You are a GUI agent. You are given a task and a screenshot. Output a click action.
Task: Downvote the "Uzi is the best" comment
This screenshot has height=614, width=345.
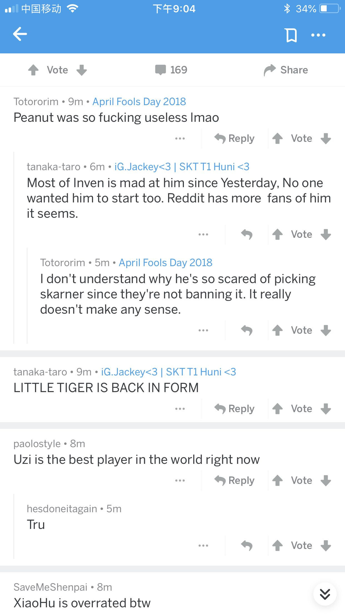point(326,481)
